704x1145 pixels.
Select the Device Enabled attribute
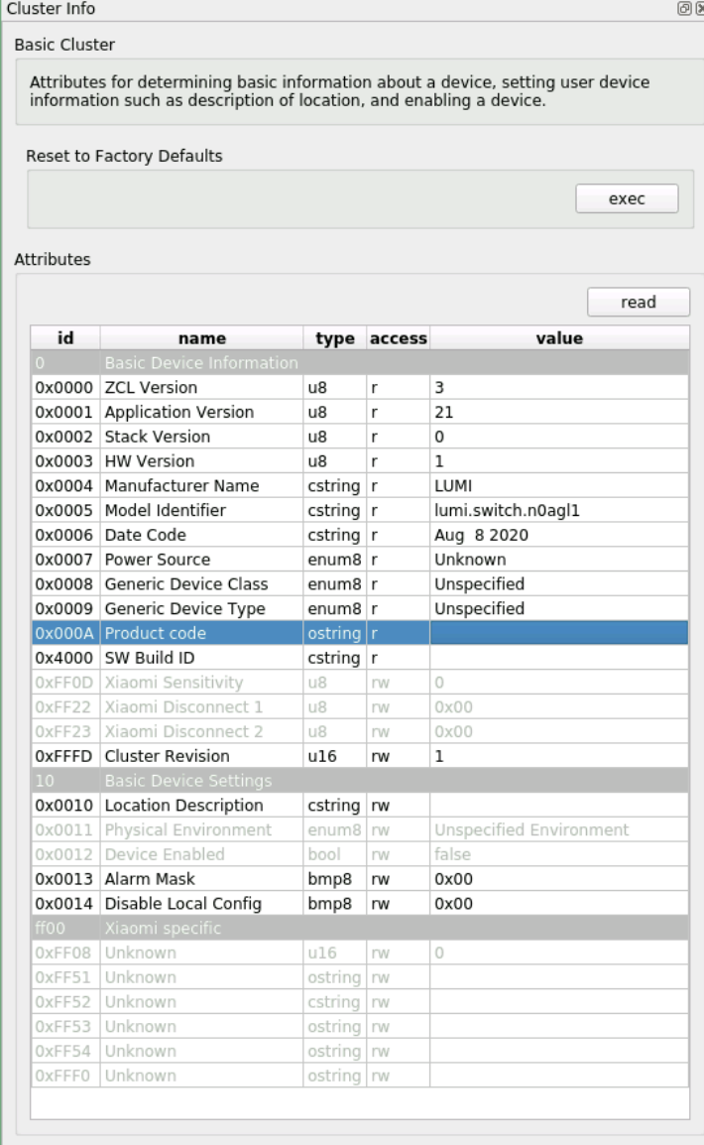coord(360,854)
